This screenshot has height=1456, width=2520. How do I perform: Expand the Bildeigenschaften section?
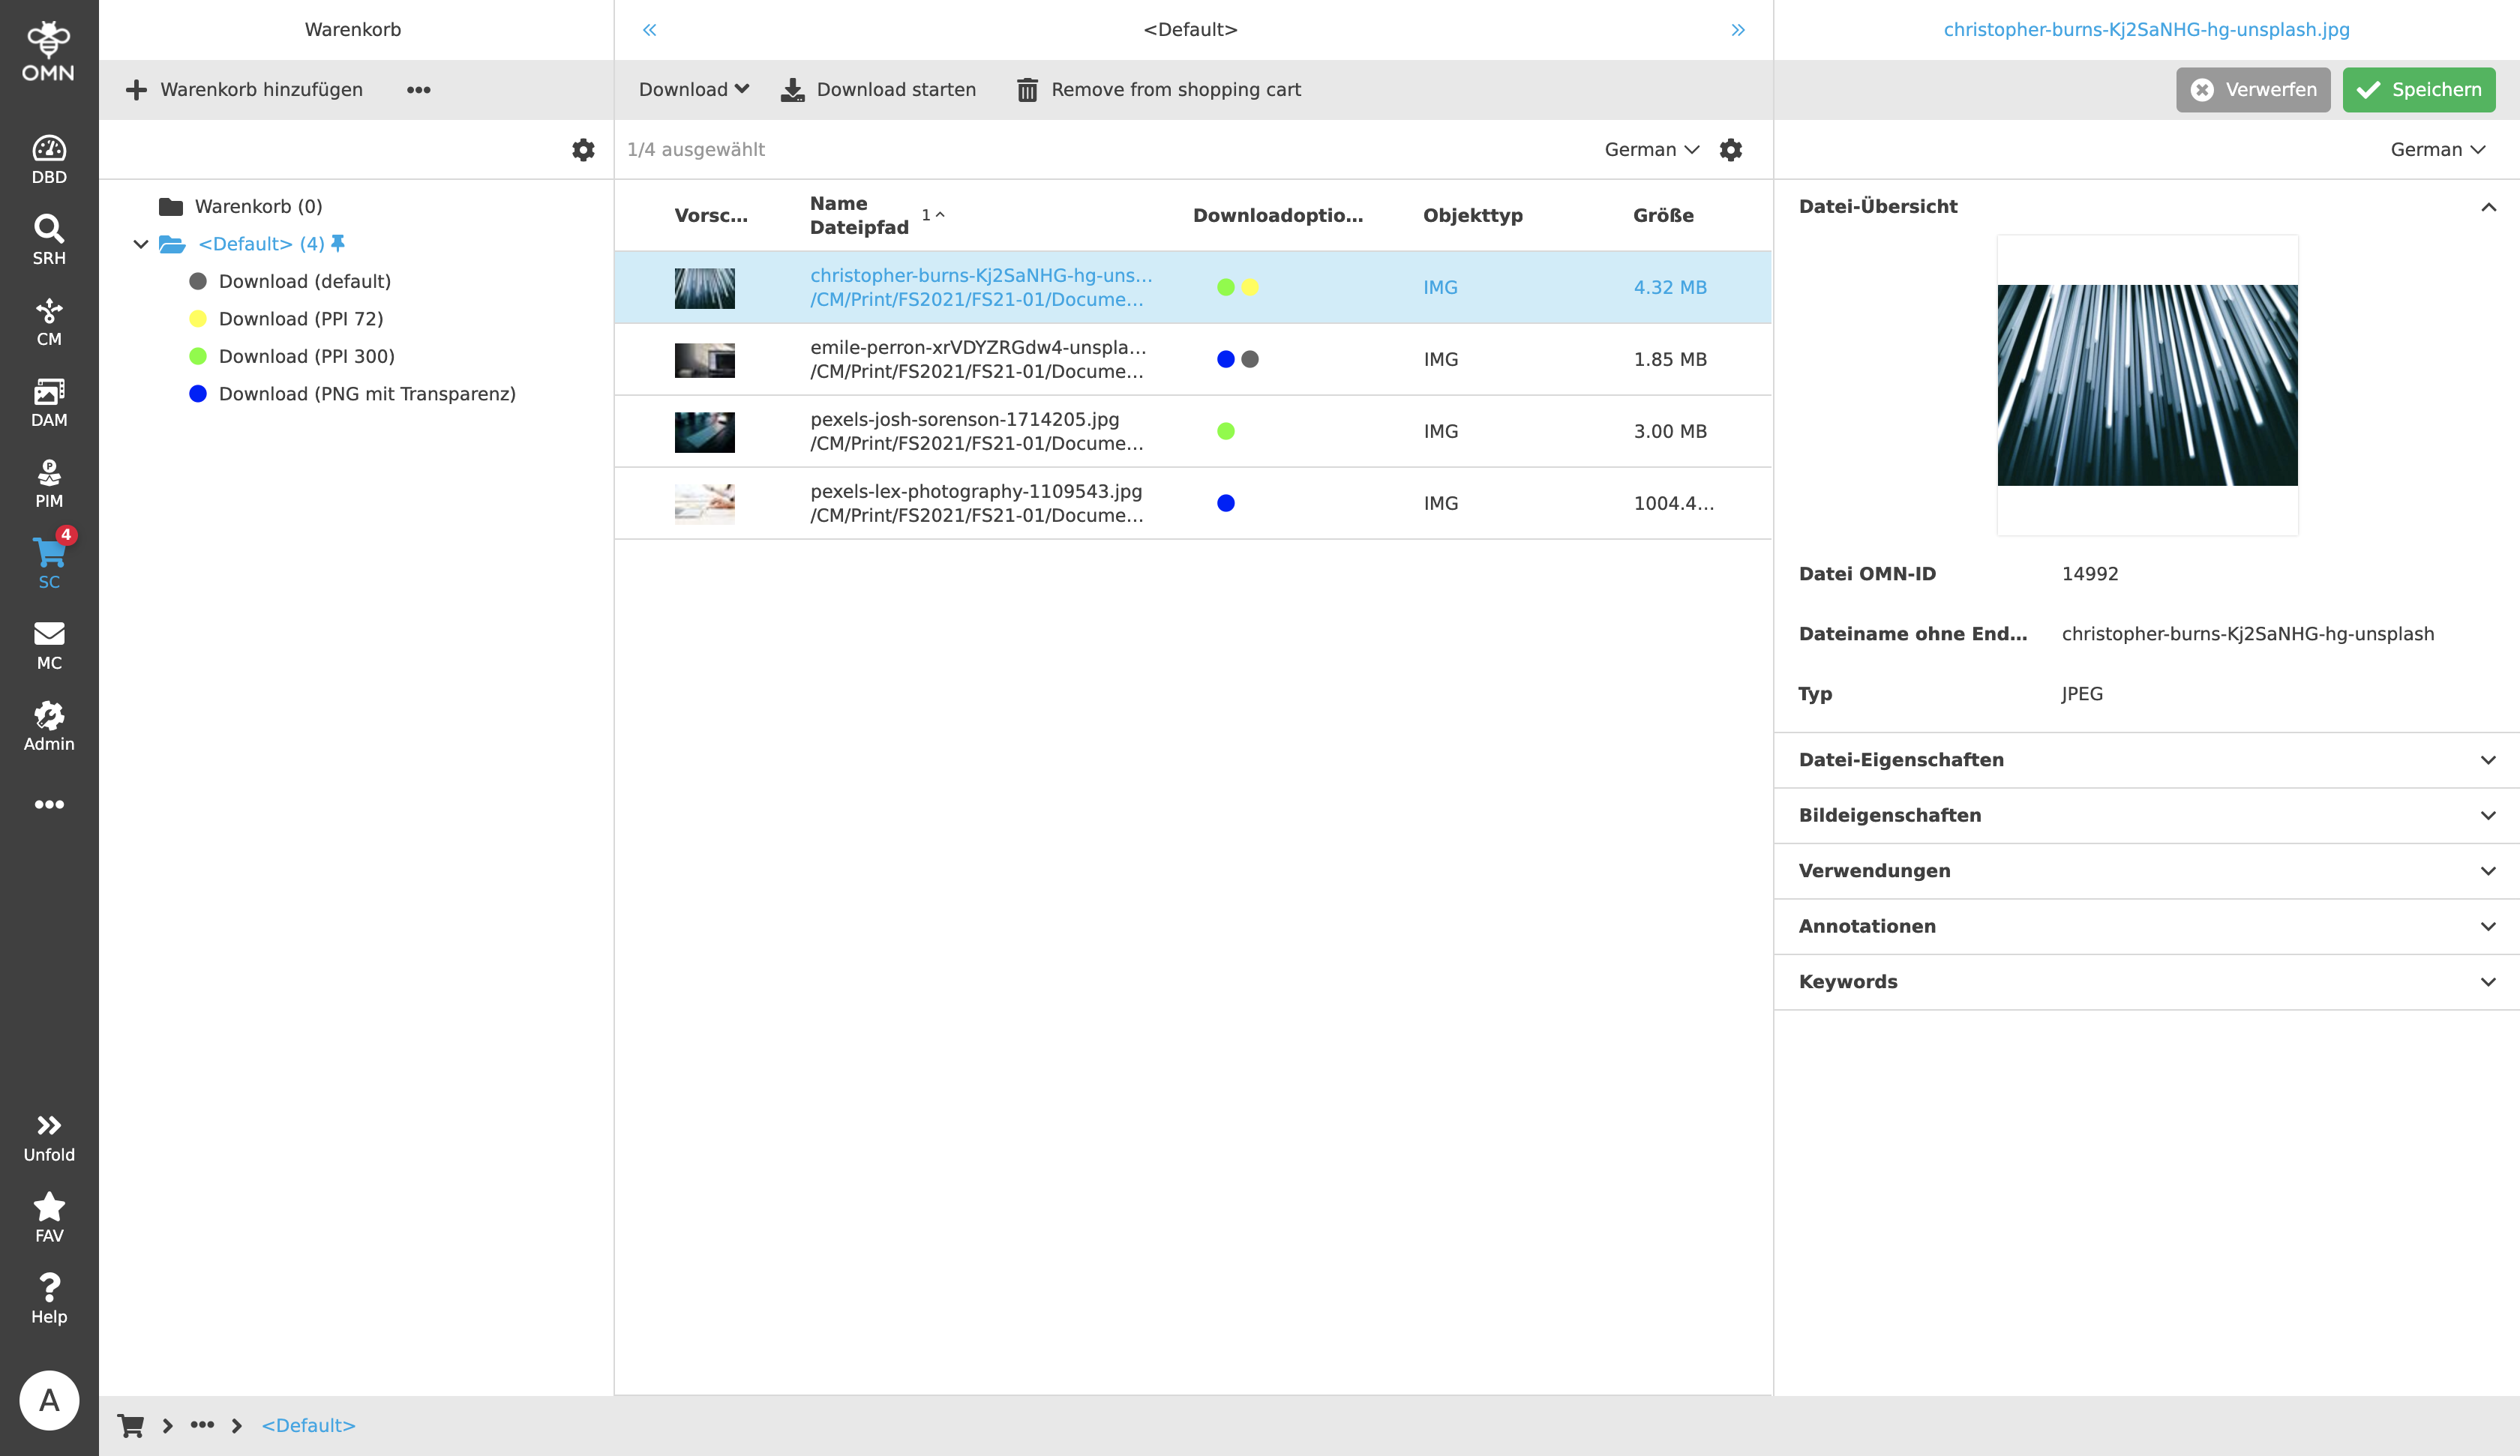2488,815
